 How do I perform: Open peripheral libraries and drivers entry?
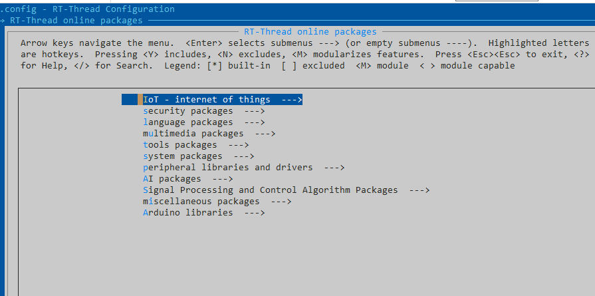(227, 168)
